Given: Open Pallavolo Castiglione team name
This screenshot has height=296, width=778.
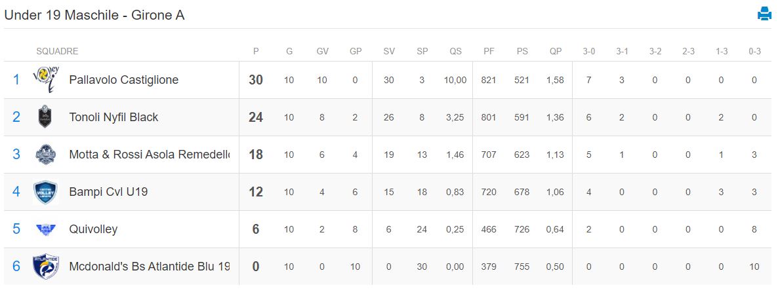Looking at the screenshot, I should coord(123,80).
